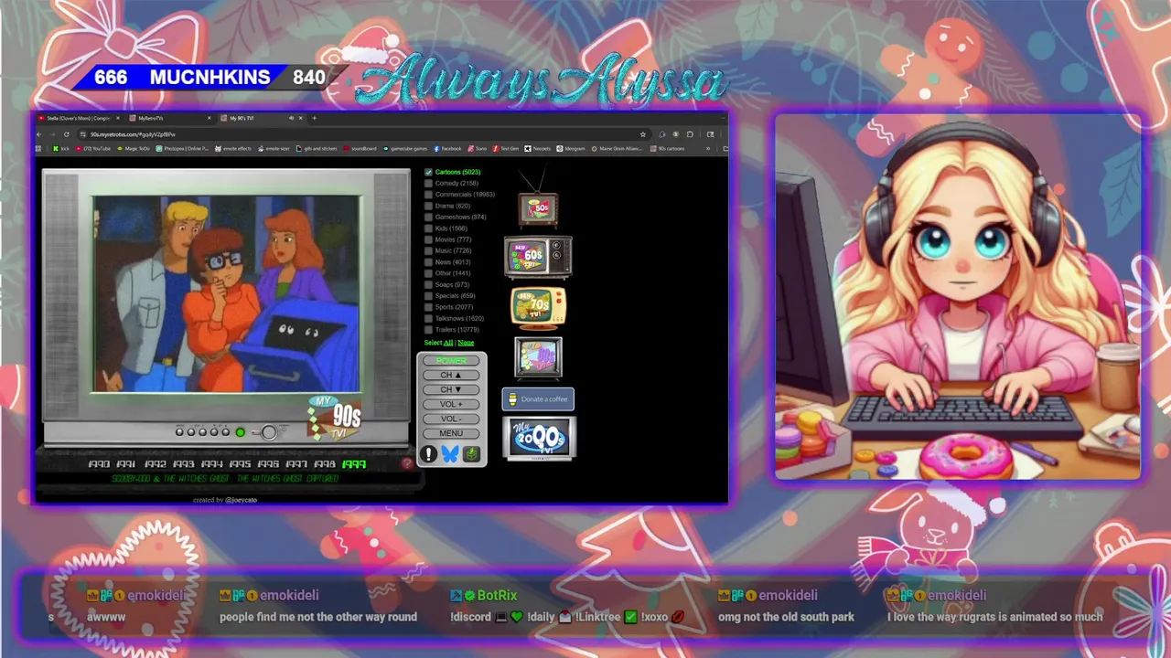Viewport: 1171px width, 658px height.
Task: Click the green download box icon
Action: pos(471,454)
